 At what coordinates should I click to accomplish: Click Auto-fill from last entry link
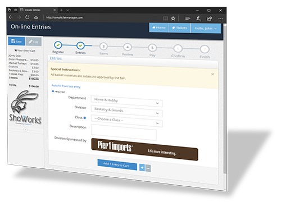[x=66, y=86]
